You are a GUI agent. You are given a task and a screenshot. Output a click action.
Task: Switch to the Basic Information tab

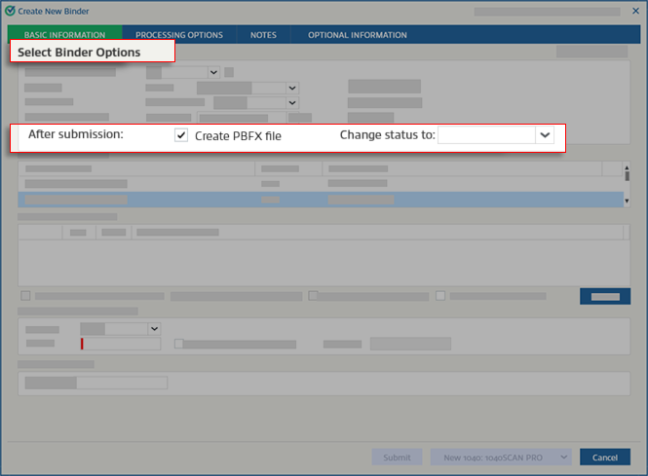click(x=64, y=35)
